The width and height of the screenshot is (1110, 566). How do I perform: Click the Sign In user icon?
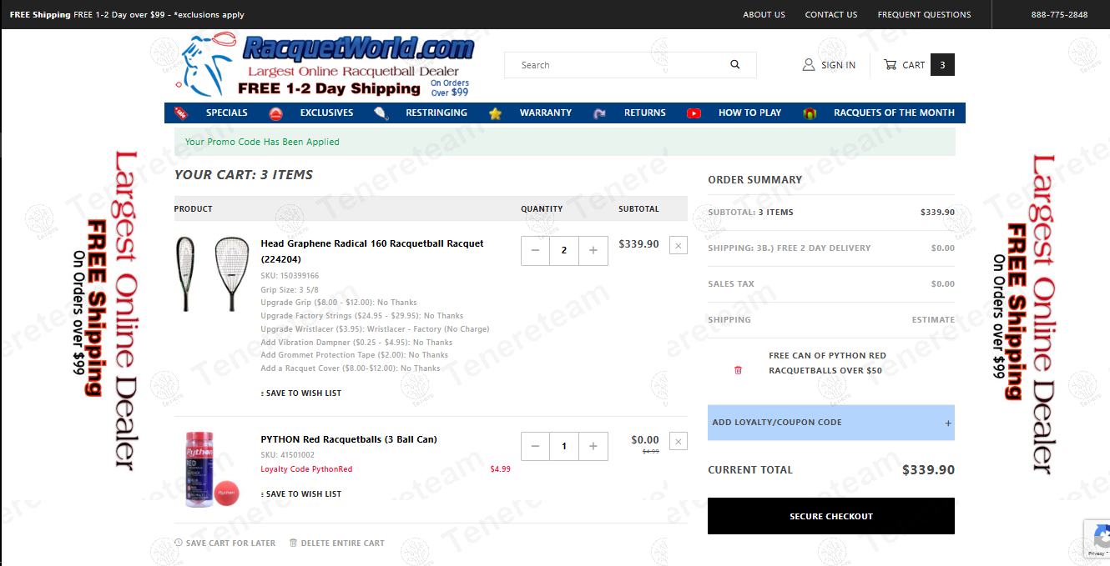(x=808, y=65)
